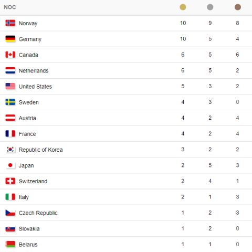Click the Slovakia country name
The height and width of the screenshot is (252, 252).
coord(29,229)
